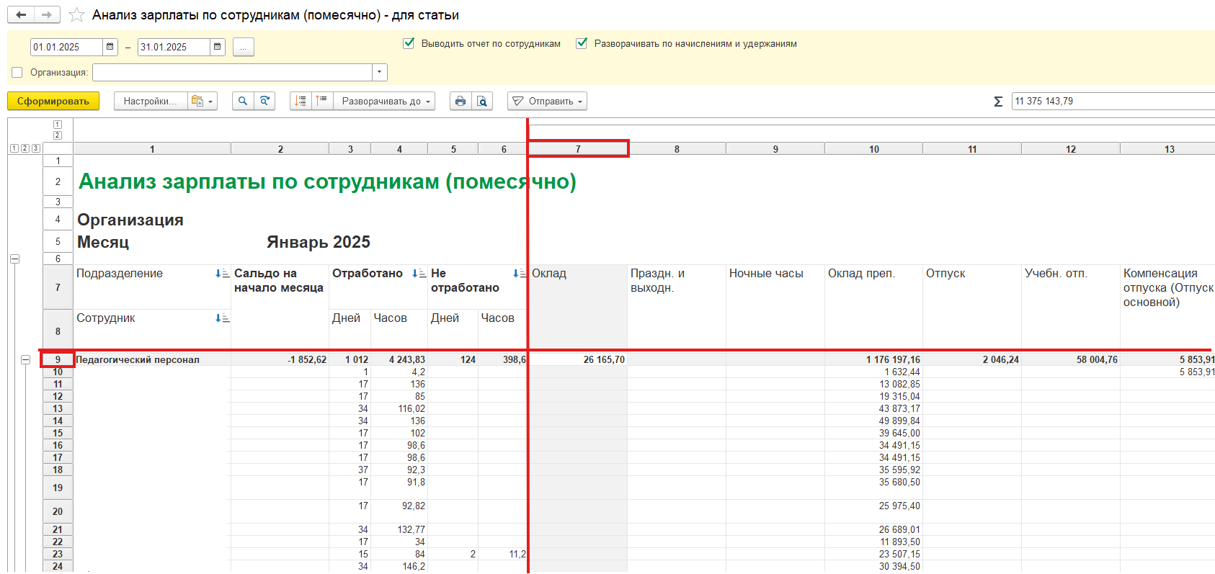This screenshot has height=574, width=1215.
Task: Click the report title Анализ зарплаты по сотрудникам
Action: click(328, 181)
